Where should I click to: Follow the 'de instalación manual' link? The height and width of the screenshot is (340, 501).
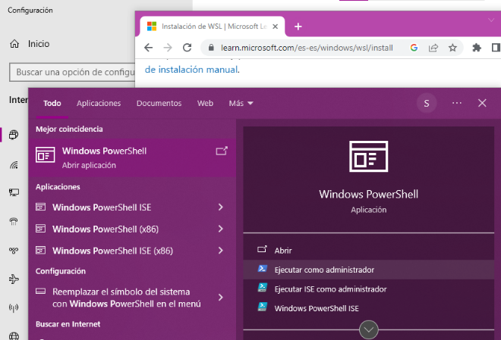coord(191,70)
